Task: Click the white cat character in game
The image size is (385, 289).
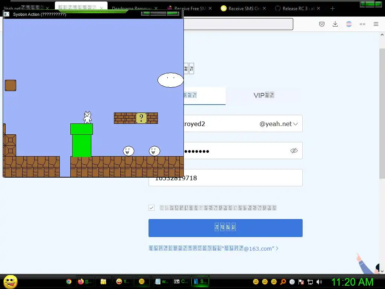Action: [x=87, y=117]
